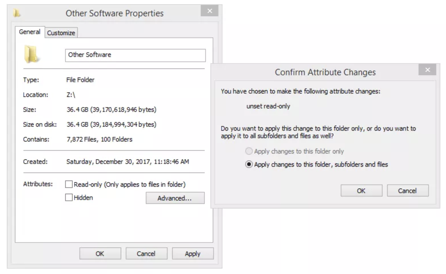Click the Location value 'Z:\'

coord(71,95)
